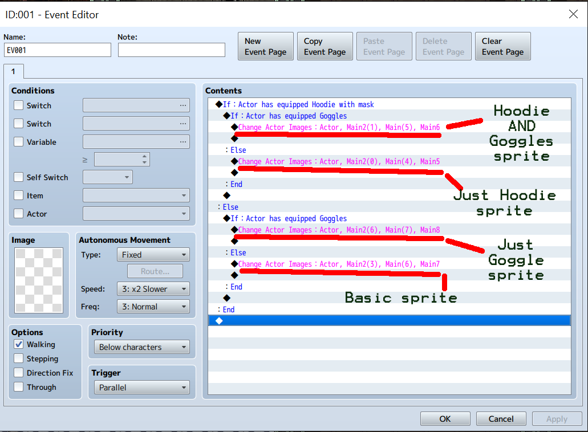
Task: Open the Freq dropdown showing Normal
Action: point(153,307)
